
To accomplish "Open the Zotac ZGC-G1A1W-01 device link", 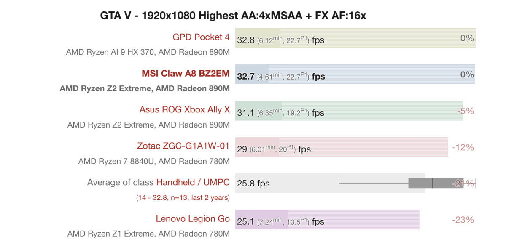I will [183, 146].
